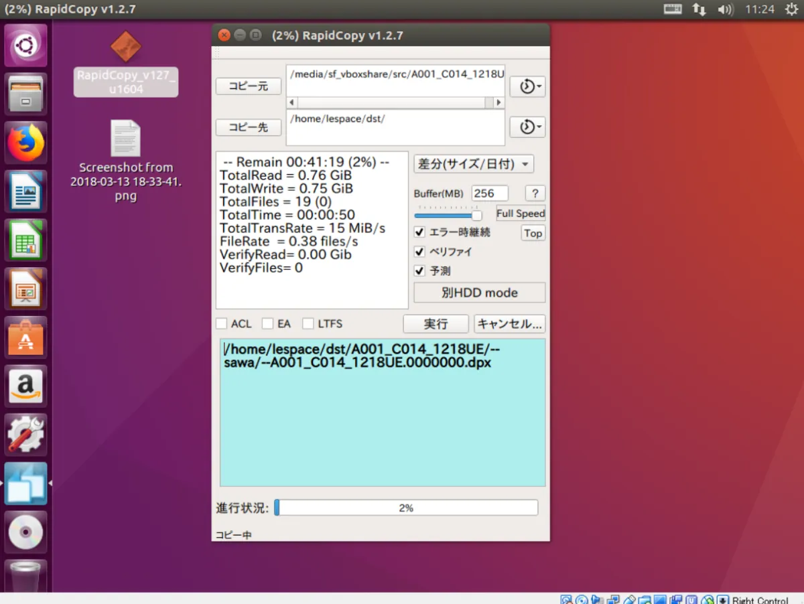Click the 進行状況 progress bar showing 2%

click(406, 508)
